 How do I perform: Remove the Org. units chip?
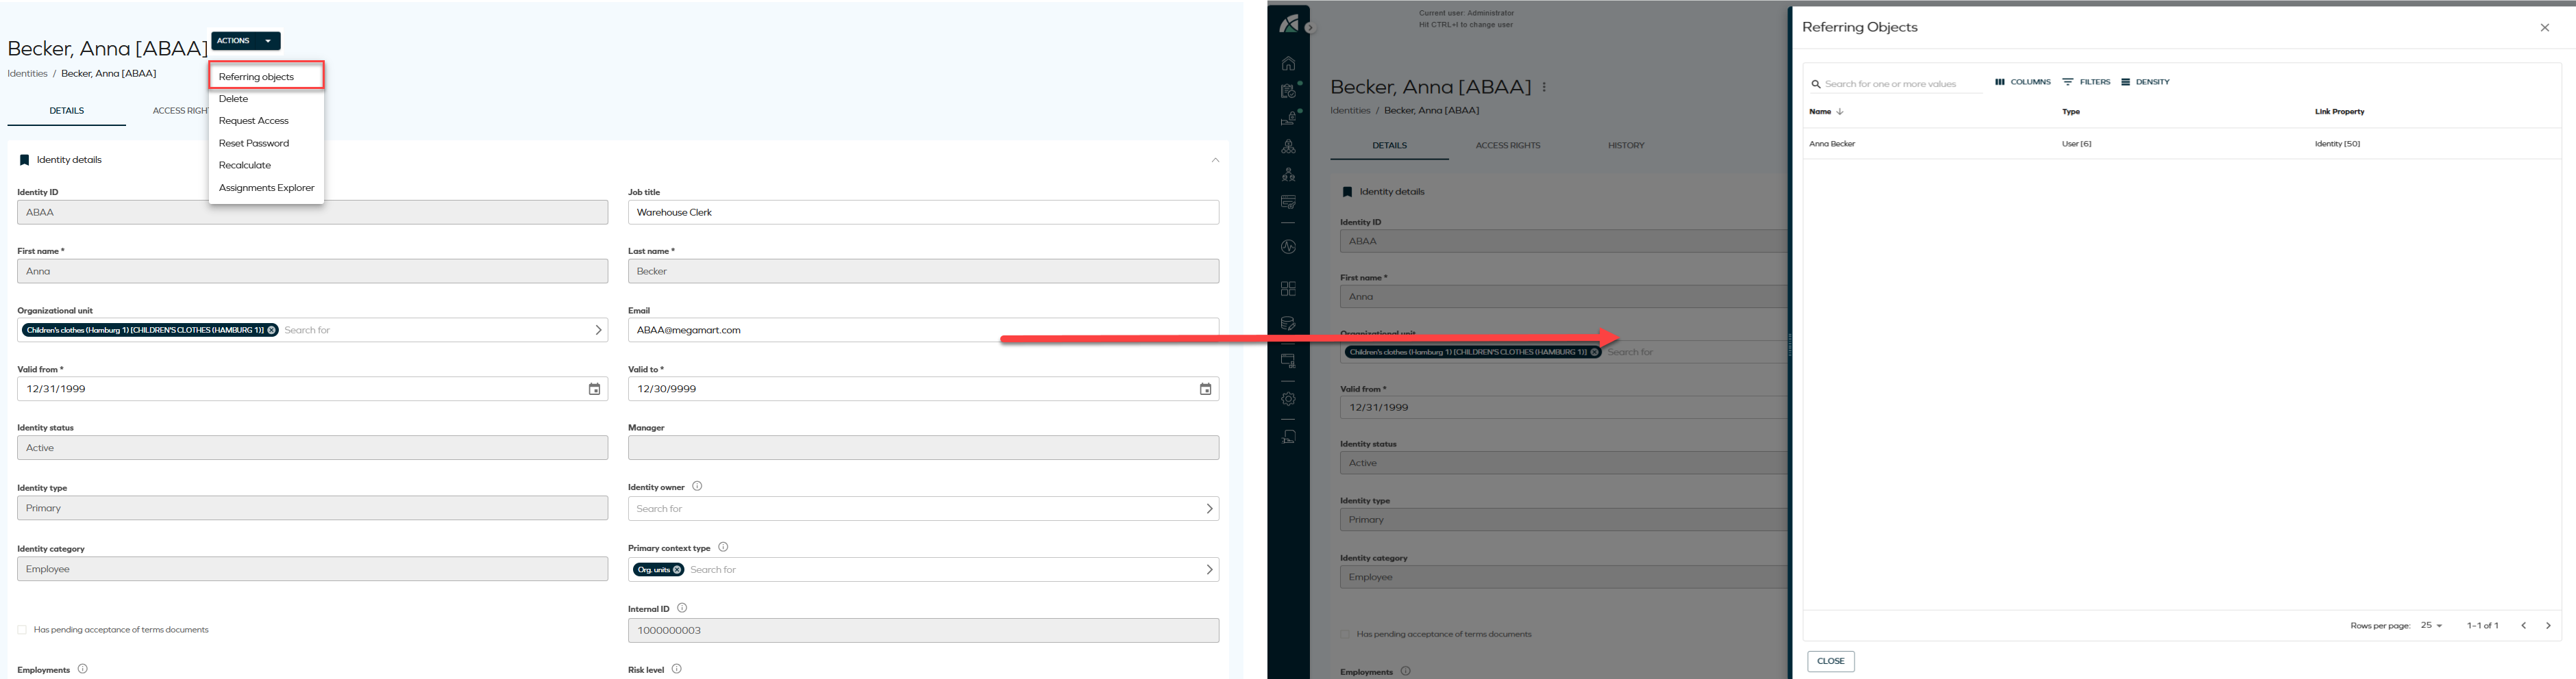(677, 570)
